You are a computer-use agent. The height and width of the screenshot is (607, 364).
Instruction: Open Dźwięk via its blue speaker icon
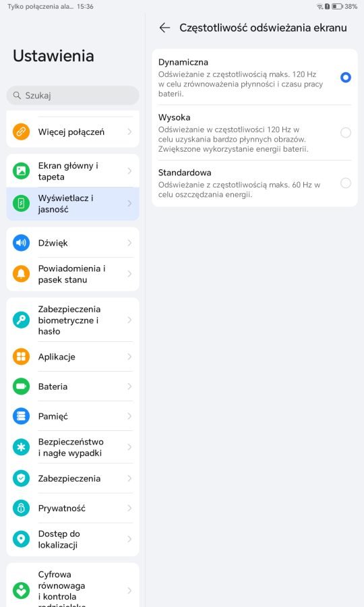[x=21, y=243]
